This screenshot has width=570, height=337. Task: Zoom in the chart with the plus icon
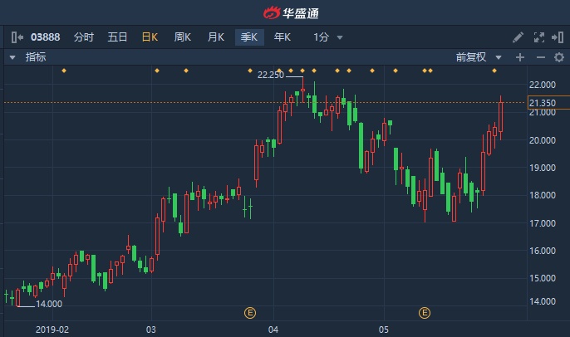pos(520,57)
